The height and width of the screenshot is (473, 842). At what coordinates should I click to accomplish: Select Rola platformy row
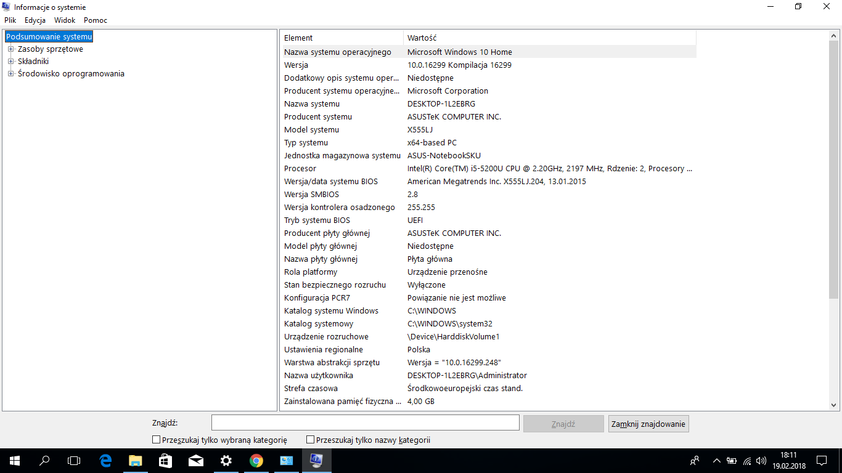pos(489,272)
